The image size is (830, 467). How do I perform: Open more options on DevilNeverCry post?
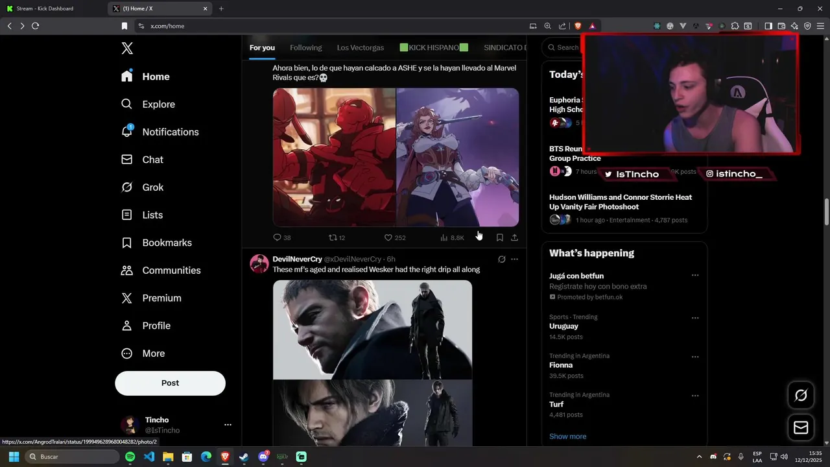click(514, 259)
